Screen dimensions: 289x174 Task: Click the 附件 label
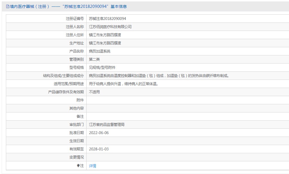(80, 100)
